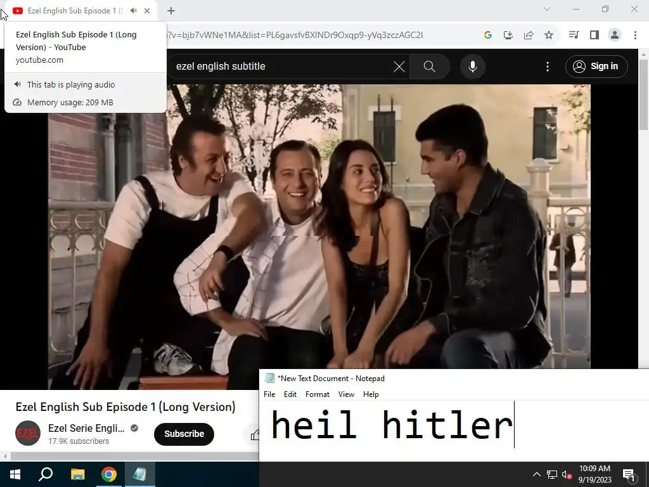Open the muted volume tray icon
The width and height of the screenshot is (649, 487).
click(567, 474)
